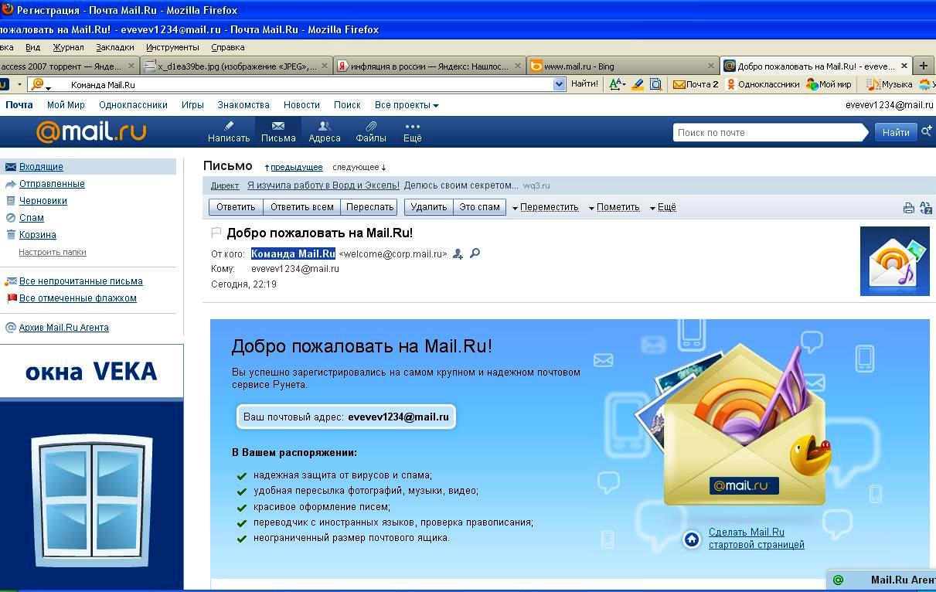Click Переслать button
Viewport: 936px width, 592px height.
369,207
